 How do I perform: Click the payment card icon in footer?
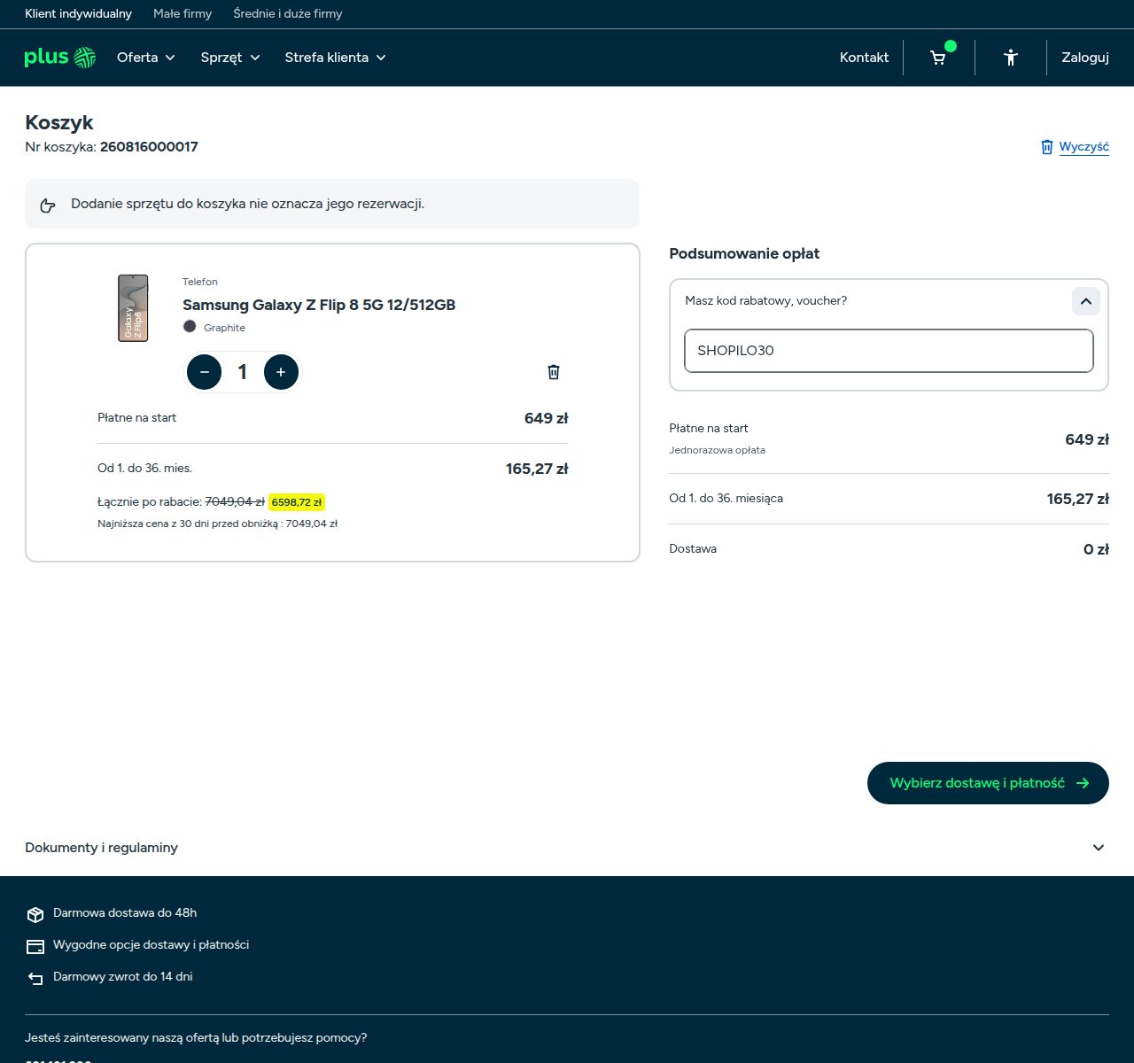pyautogui.click(x=35, y=947)
